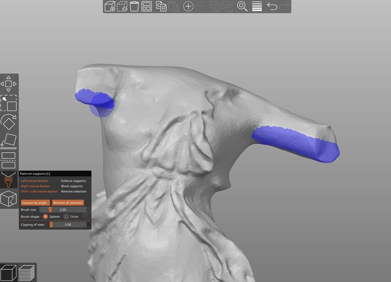
Task: Select the Rotate gizmo tool
Action: point(8,121)
